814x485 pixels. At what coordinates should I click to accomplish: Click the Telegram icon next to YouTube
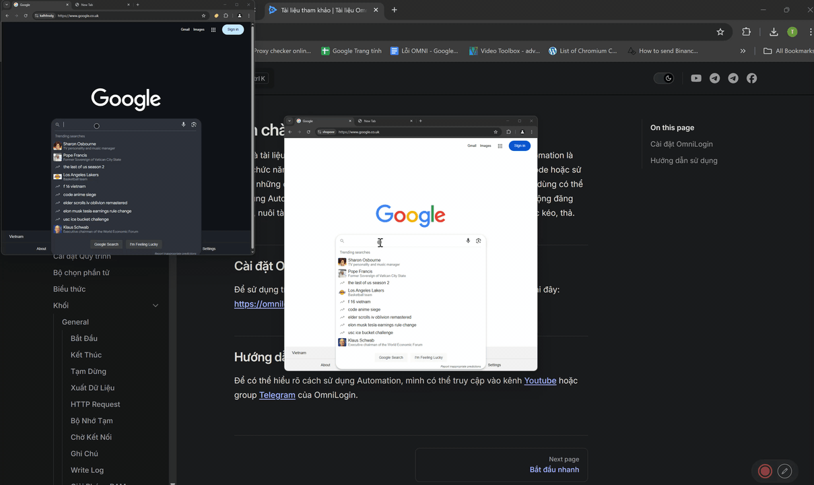coord(714,78)
